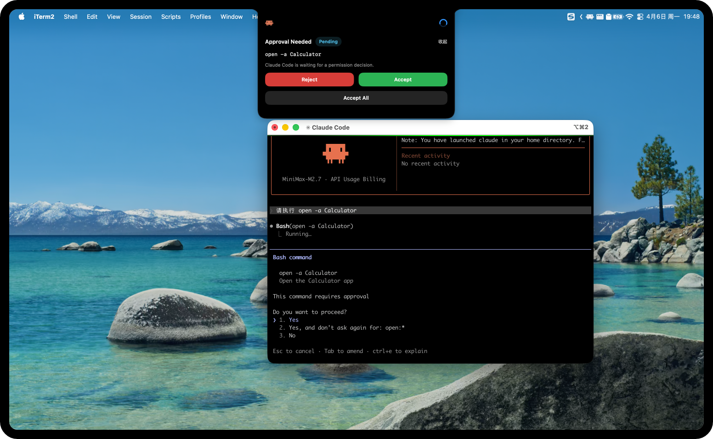Accept the open Calculator command
This screenshot has width=713, height=439.
403,80
